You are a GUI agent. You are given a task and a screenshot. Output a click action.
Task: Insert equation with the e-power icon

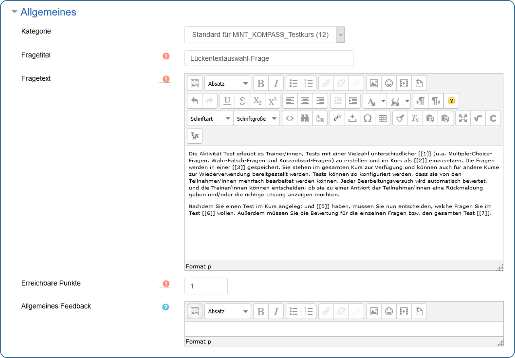(337, 118)
